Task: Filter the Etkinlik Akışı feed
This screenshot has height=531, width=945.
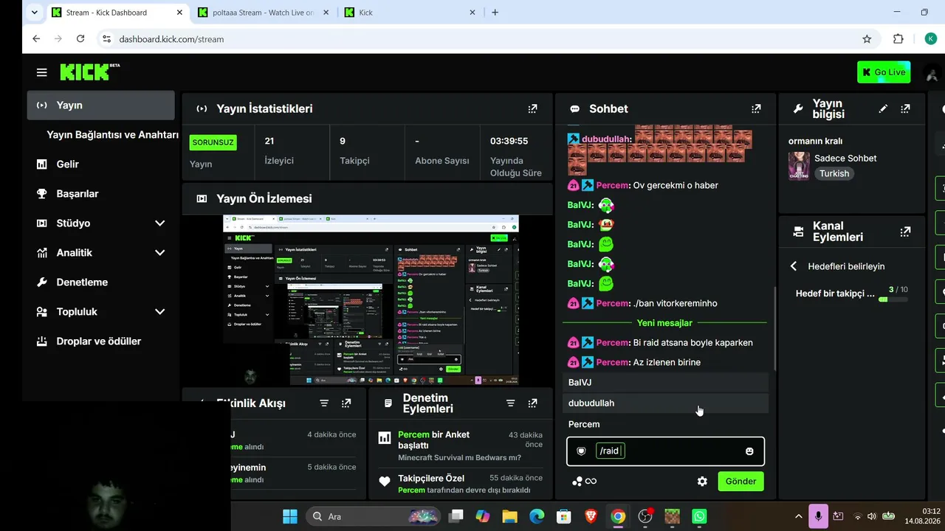Action: click(x=324, y=403)
